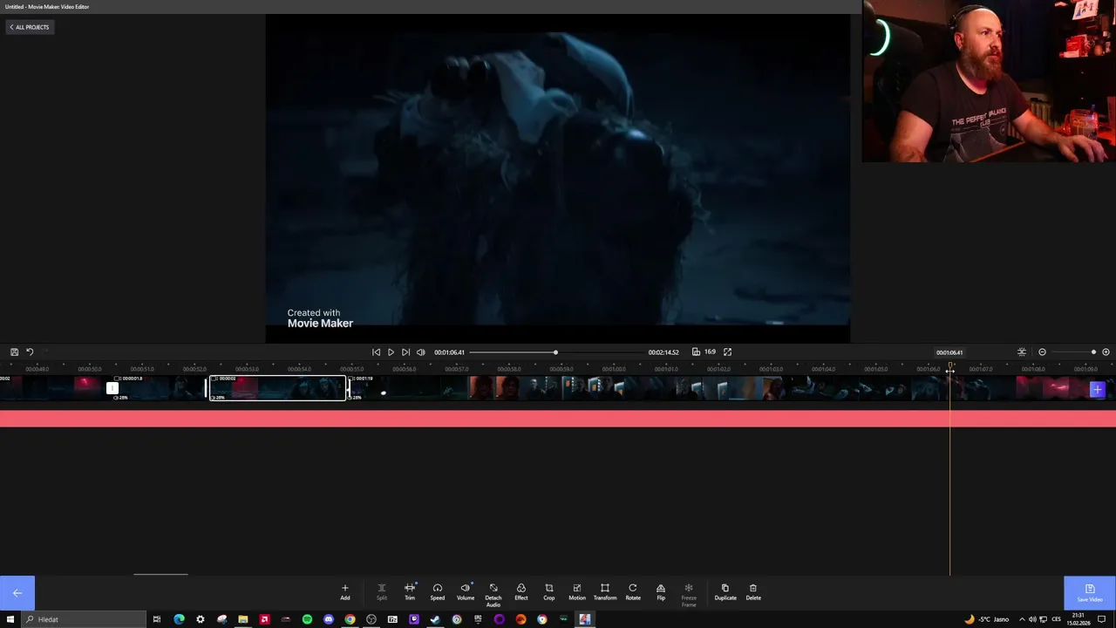
Task: Click the Save Video button
Action: tap(1090, 593)
